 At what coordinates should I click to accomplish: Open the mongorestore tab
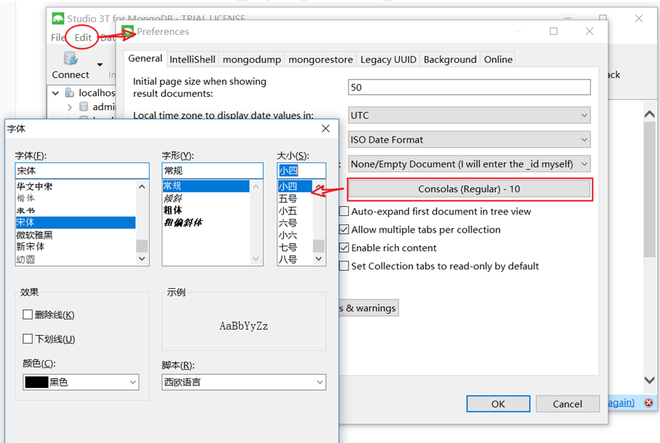tap(321, 60)
